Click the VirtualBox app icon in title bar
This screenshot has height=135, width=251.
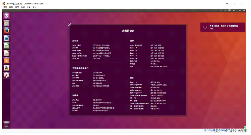tap(4, 3)
